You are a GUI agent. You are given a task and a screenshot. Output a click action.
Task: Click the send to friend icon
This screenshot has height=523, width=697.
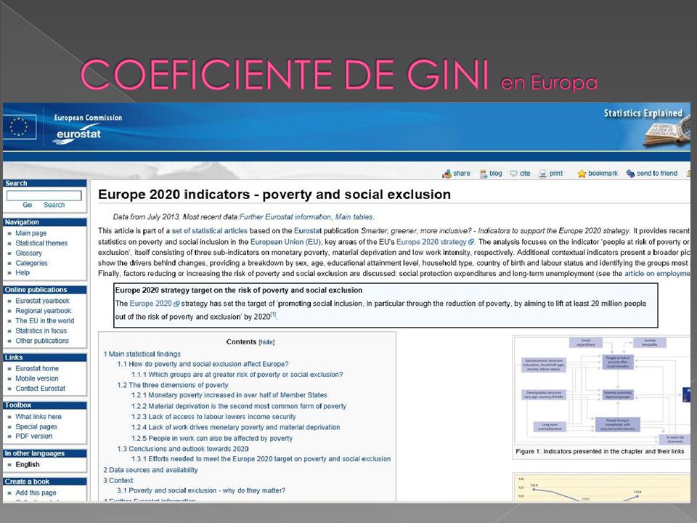(630, 174)
